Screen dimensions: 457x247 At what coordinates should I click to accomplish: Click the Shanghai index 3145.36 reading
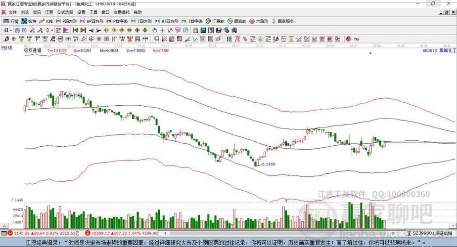(22, 233)
